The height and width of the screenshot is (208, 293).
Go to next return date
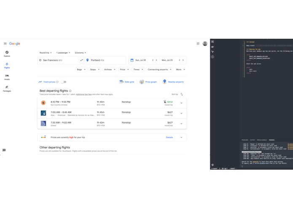click(183, 60)
